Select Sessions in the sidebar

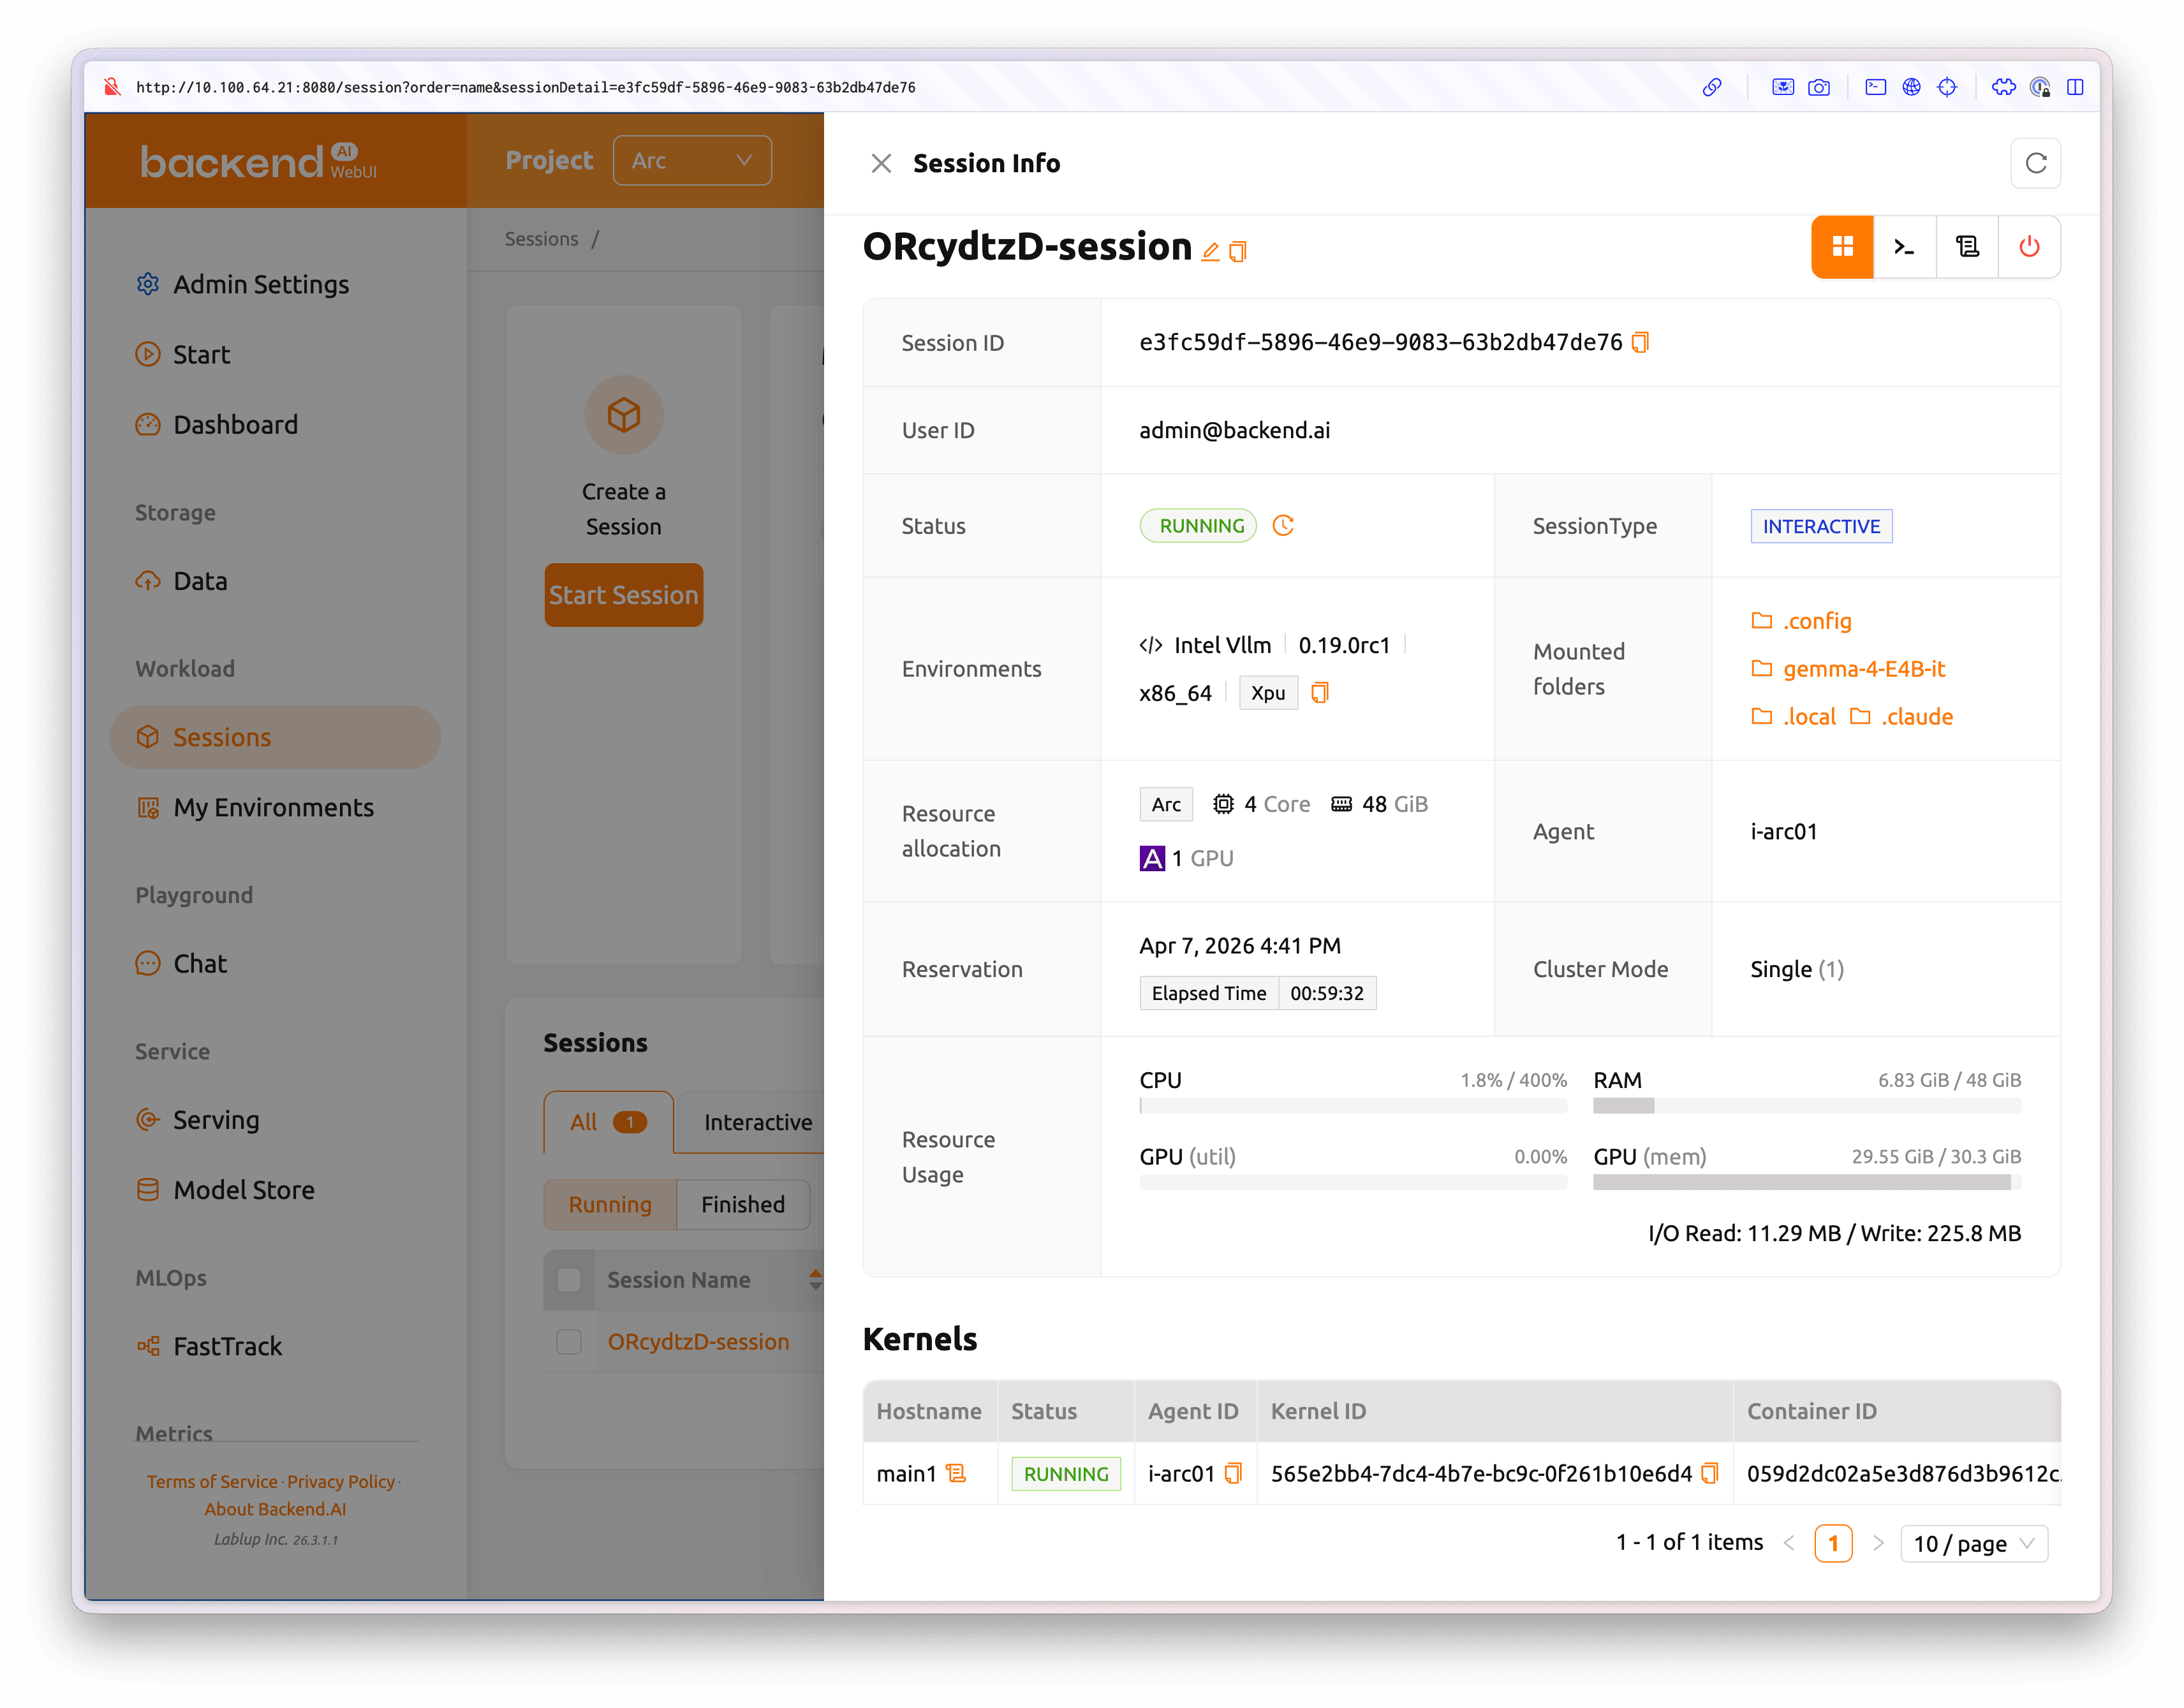pyautogui.click(x=275, y=737)
